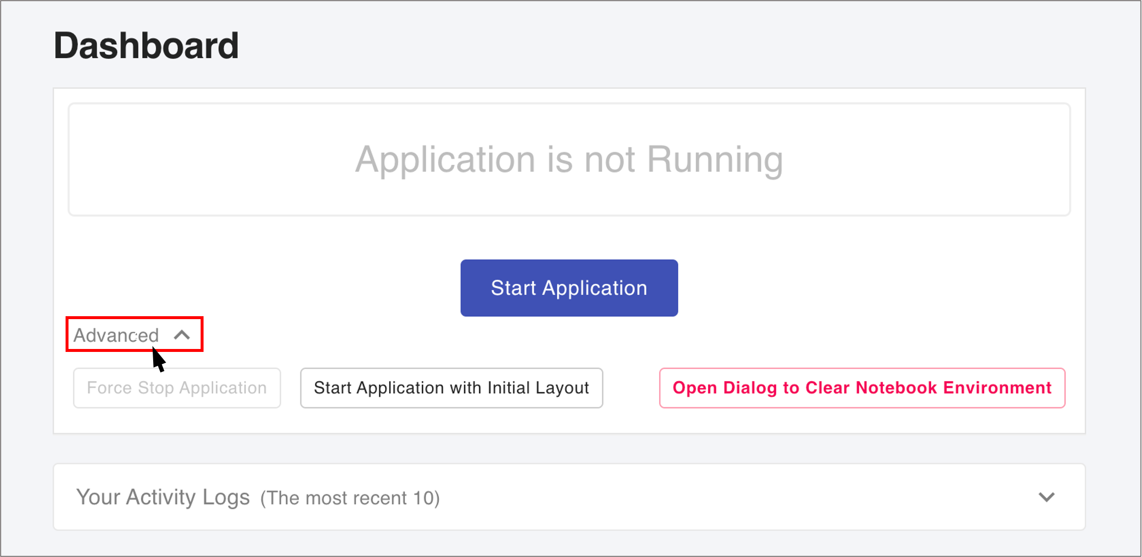Click the Application is not Running status text
The height and width of the screenshot is (557, 1142).
click(x=569, y=160)
